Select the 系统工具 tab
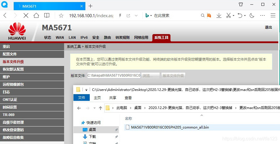 pos(161,38)
